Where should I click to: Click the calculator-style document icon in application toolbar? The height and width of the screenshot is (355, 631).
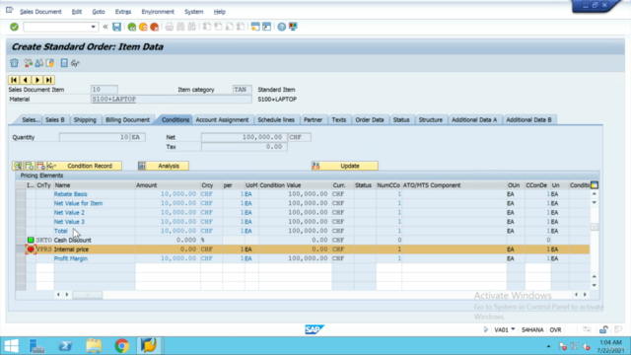coord(64,63)
